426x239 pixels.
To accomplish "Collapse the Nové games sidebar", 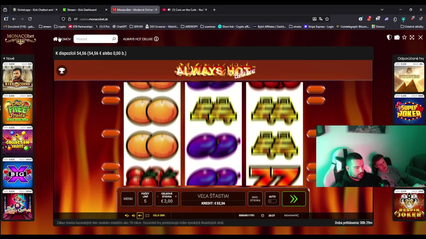I will pyautogui.click(x=9, y=58).
